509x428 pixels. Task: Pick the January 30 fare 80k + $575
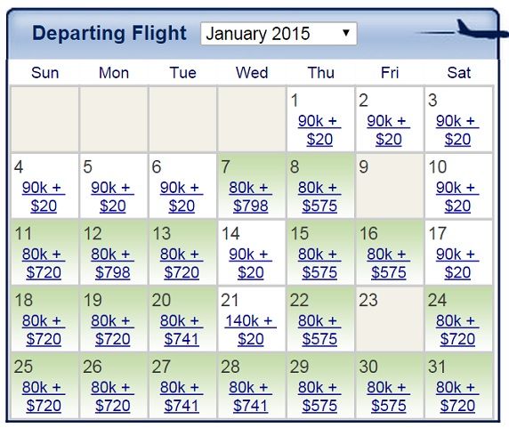[389, 397]
